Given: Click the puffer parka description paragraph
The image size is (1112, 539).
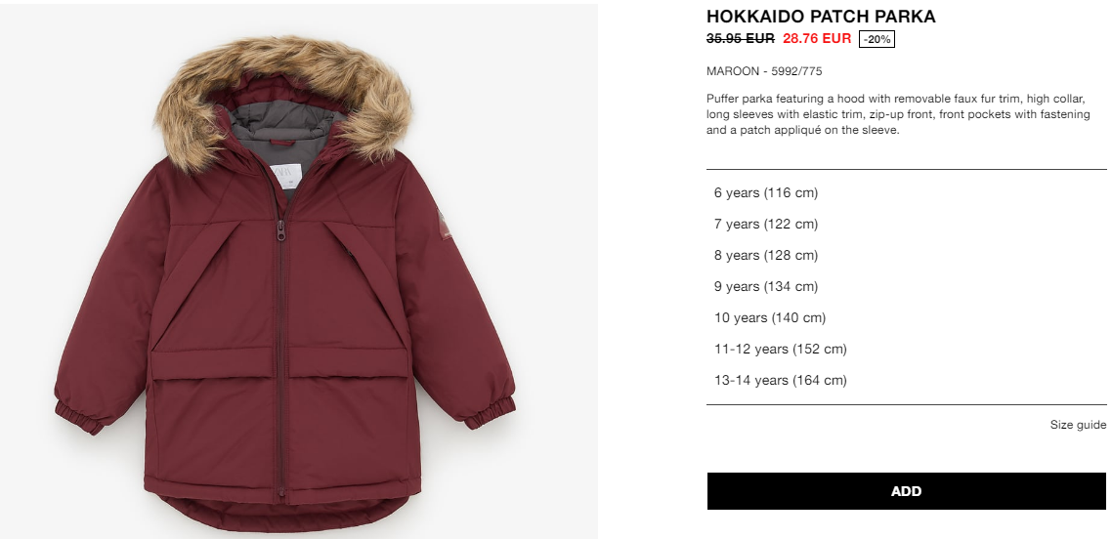Looking at the screenshot, I should pos(898,114).
